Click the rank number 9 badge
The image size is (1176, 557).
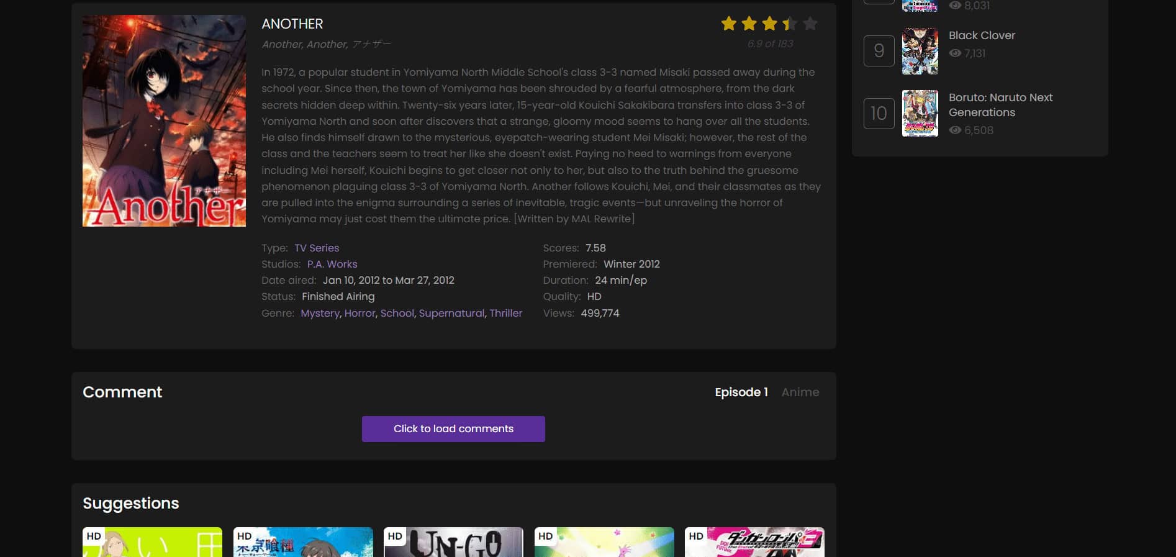879,51
